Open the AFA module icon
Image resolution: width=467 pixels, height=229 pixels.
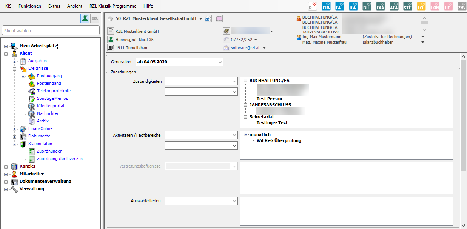[394, 6]
